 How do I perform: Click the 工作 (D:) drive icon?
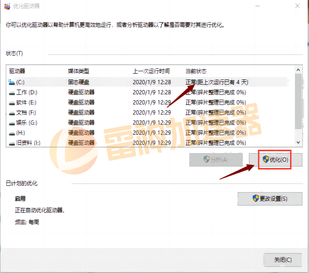click(x=12, y=92)
